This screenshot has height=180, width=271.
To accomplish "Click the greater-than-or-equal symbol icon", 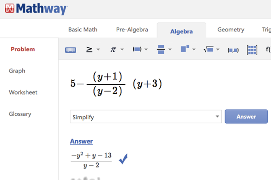I will 89,50.
